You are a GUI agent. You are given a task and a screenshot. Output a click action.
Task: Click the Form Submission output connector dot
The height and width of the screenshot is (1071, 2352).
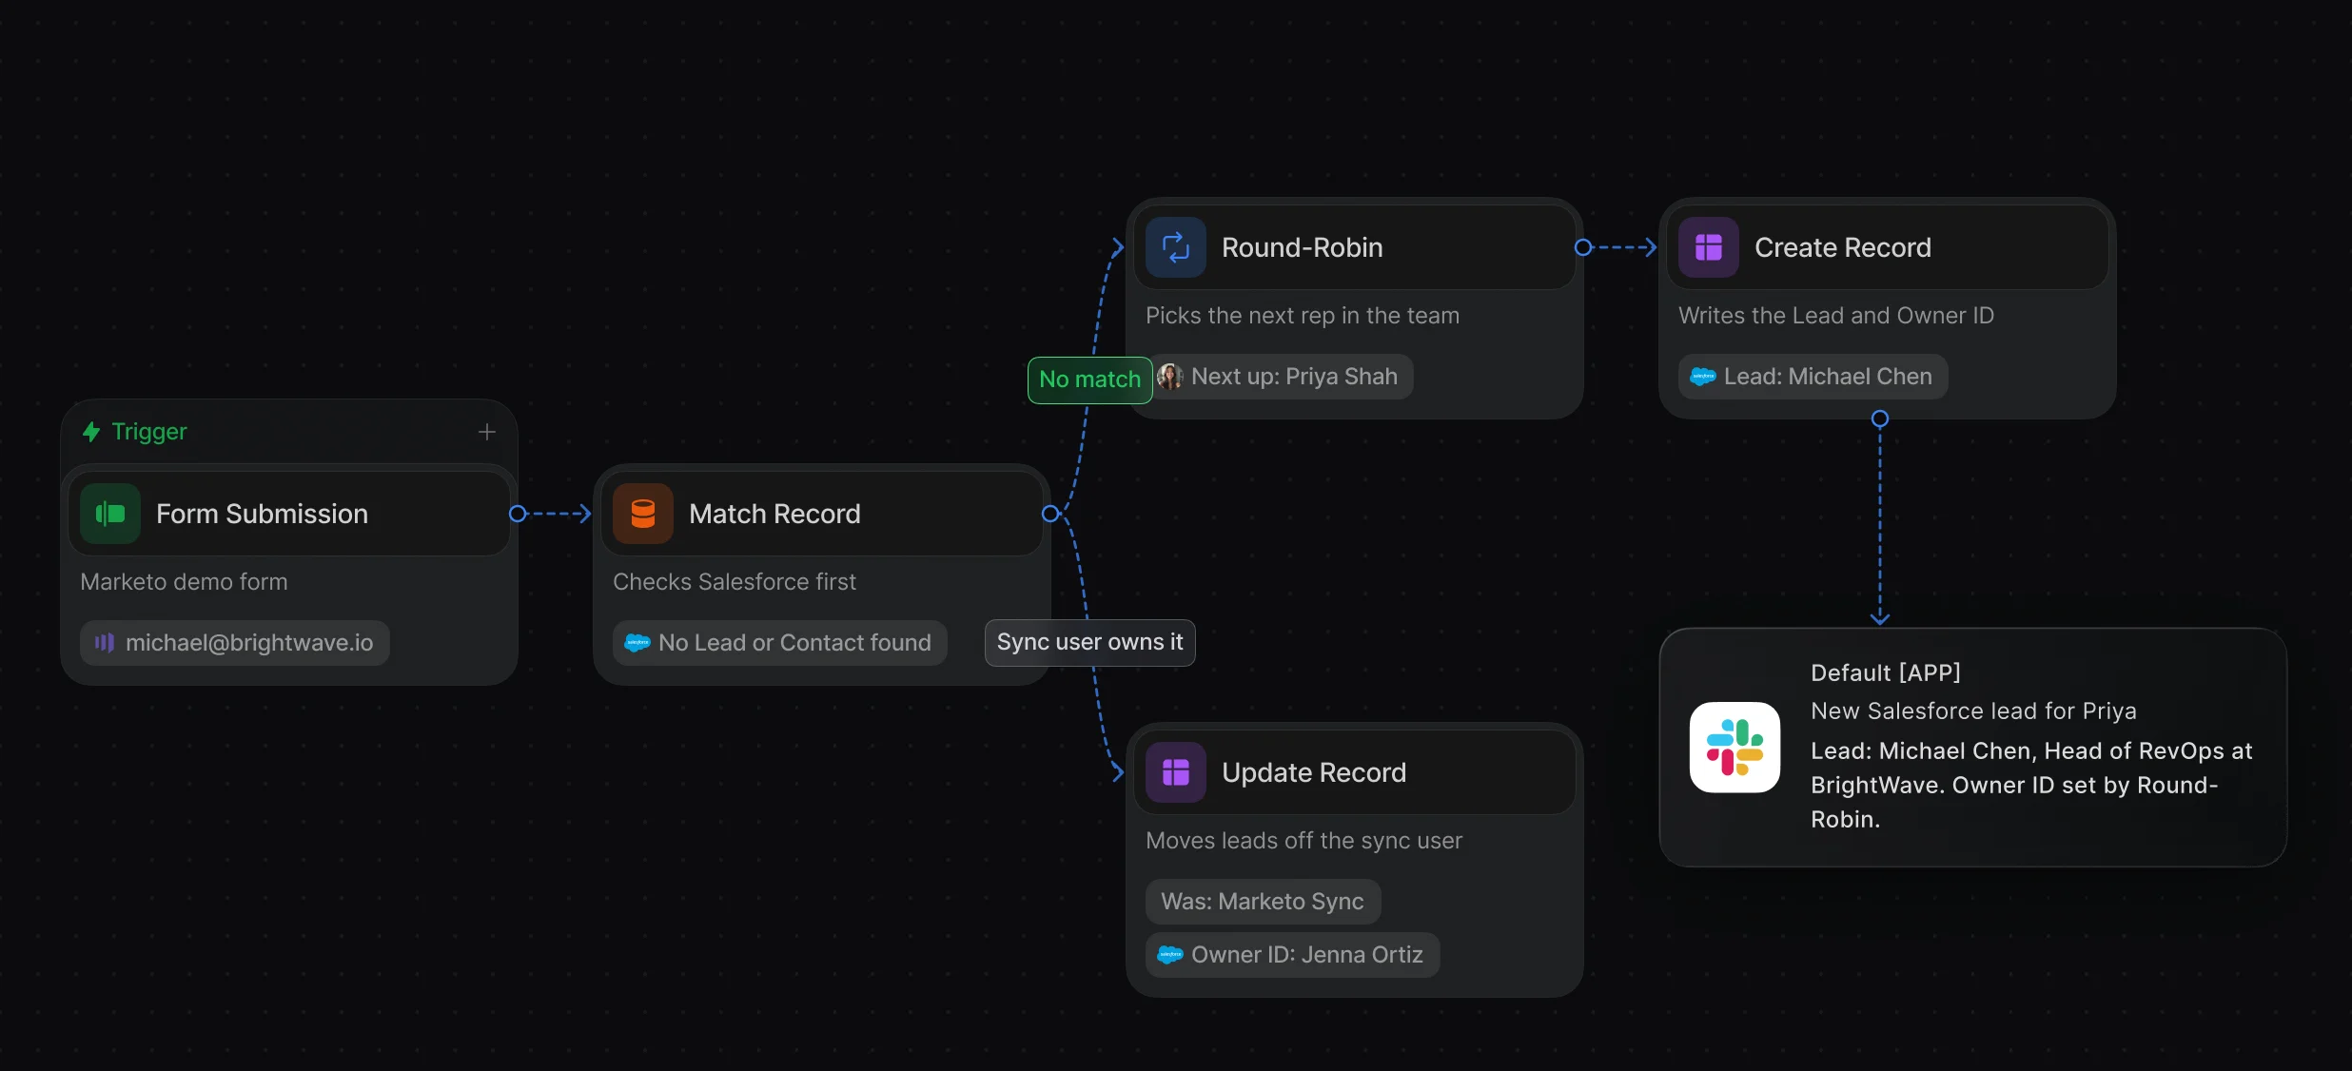point(518,514)
